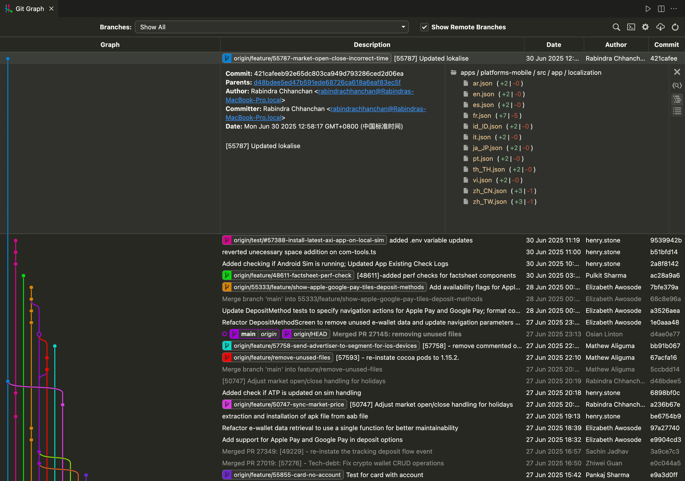
Task: Select the main origin branch label
Action: (x=254, y=334)
